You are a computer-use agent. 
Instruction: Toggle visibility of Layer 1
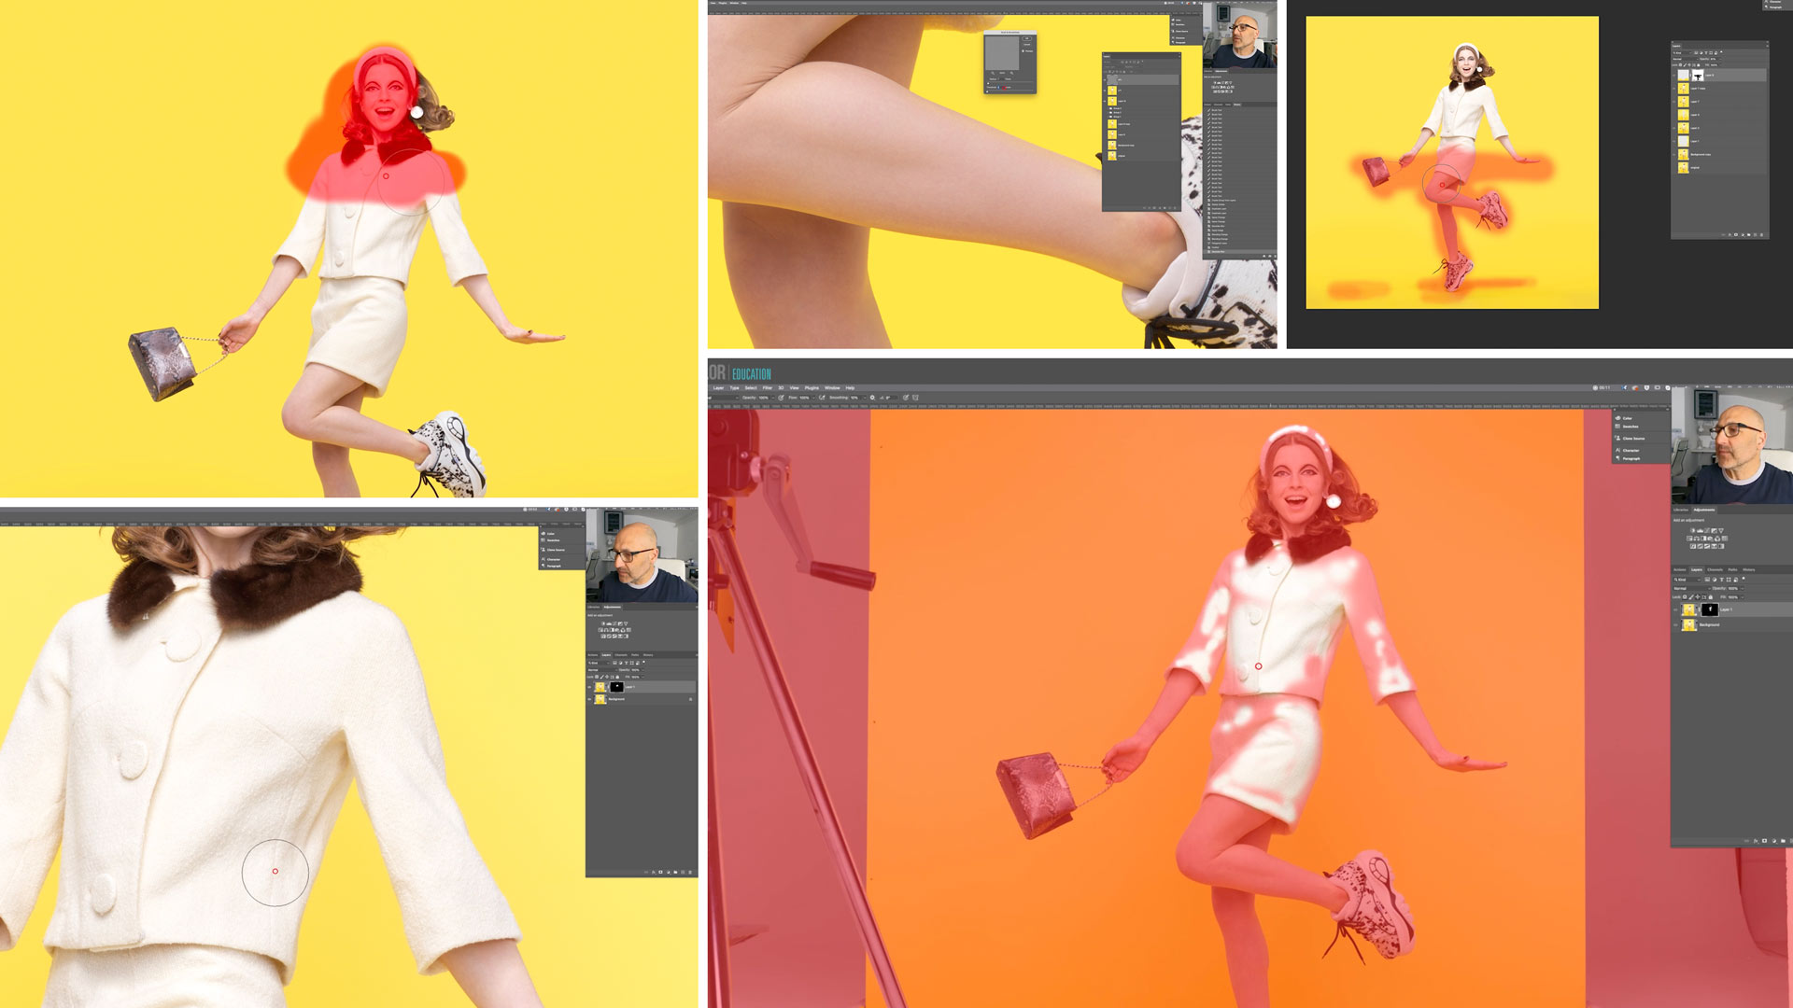pyautogui.click(x=1676, y=609)
